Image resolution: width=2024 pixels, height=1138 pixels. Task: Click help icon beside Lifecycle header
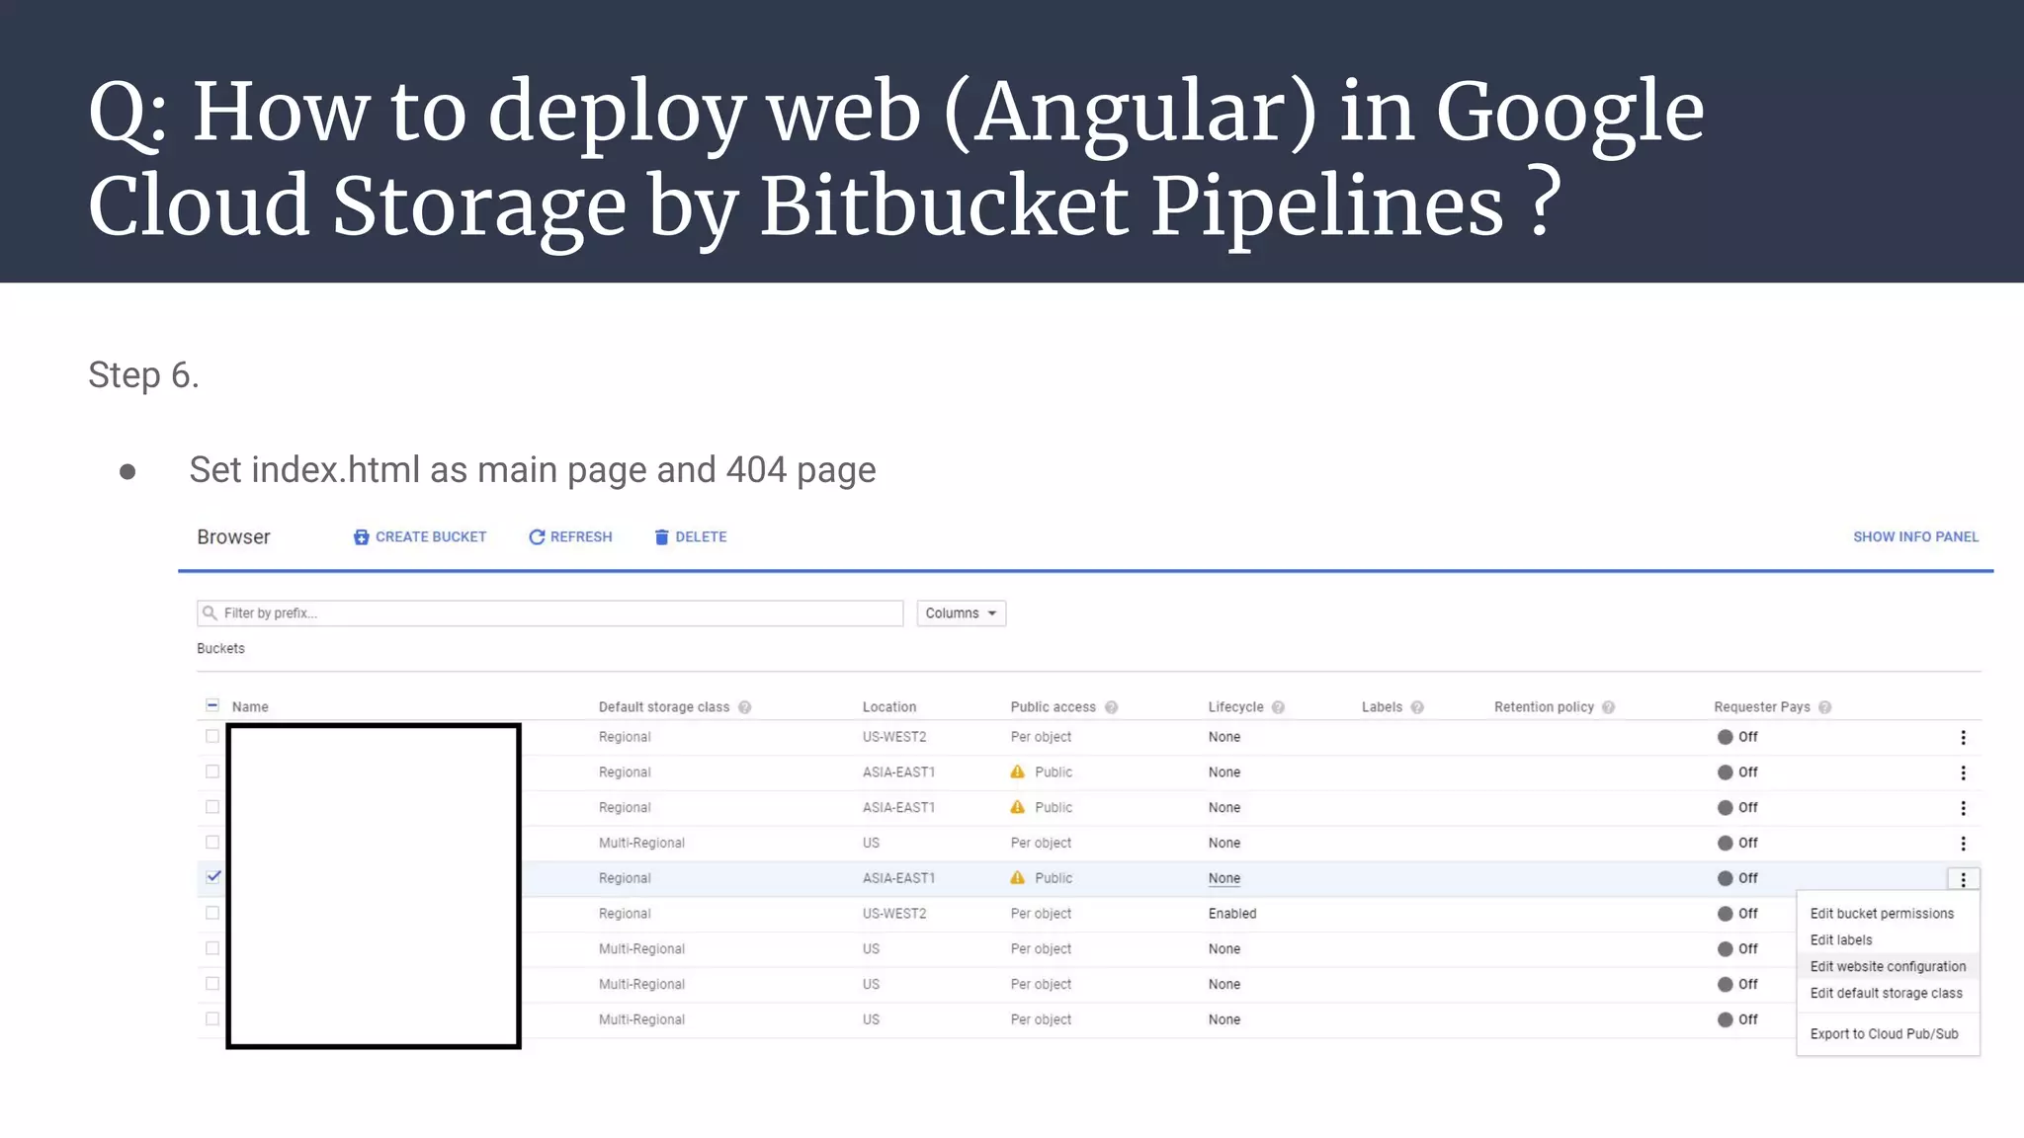(x=1278, y=707)
